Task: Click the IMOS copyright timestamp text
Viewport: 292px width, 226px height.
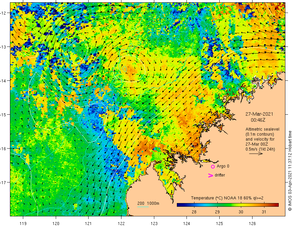Action: pyautogui.click(x=290, y=171)
